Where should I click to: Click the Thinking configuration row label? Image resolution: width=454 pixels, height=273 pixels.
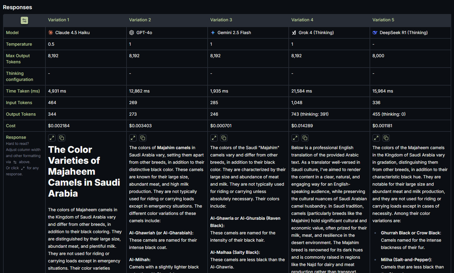pos(20,76)
